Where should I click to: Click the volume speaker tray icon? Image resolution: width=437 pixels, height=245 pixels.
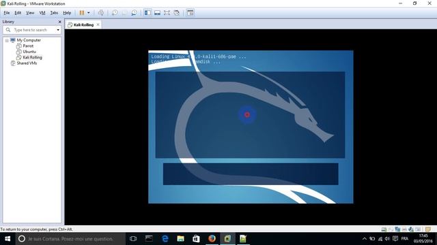tap(387, 239)
